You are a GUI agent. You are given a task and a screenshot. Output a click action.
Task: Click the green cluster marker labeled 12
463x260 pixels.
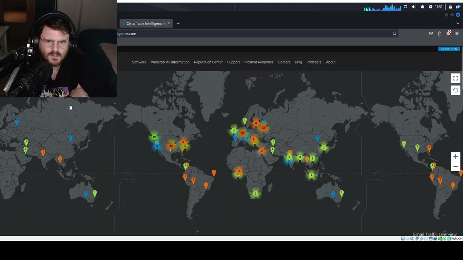coord(185,146)
